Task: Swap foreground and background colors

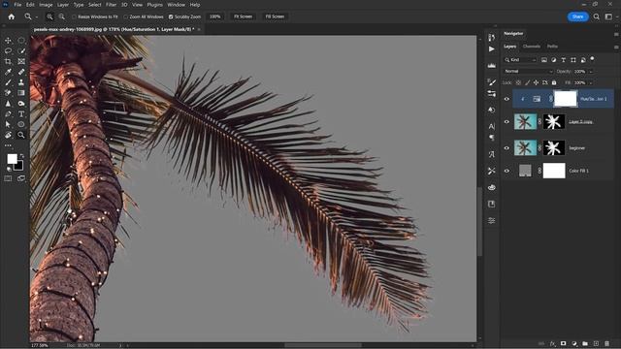Action: click(21, 156)
